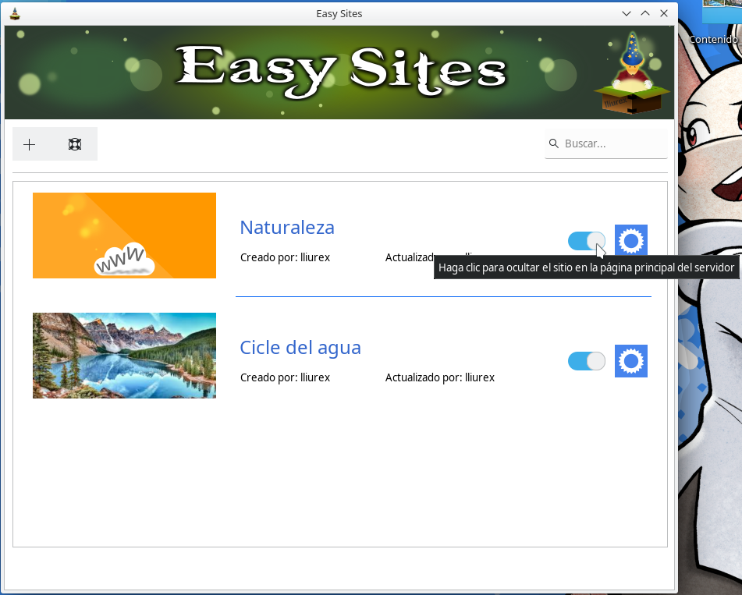
Task: Maximize the Easy Sites window
Action: click(645, 13)
